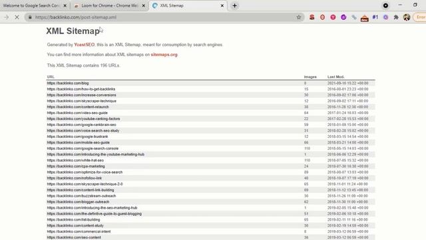Click text 'This XML Sitemap contains 196 URLs'
The height and width of the screenshot is (240, 426).
click(83, 65)
